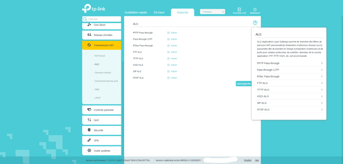Expand RTSP ALG help entry
The width and height of the screenshot is (343, 164).
coord(289,110)
